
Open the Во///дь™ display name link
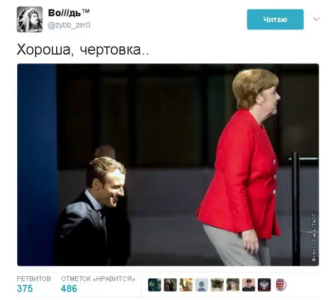pyautogui.click(x=68, y=13)
